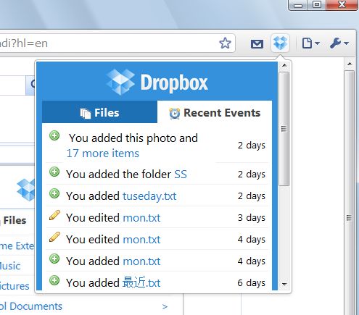This screenshot has width=359, height=315.
Task: Toggle the Dropbox extension toolbar button
Action: coord(280,43)
